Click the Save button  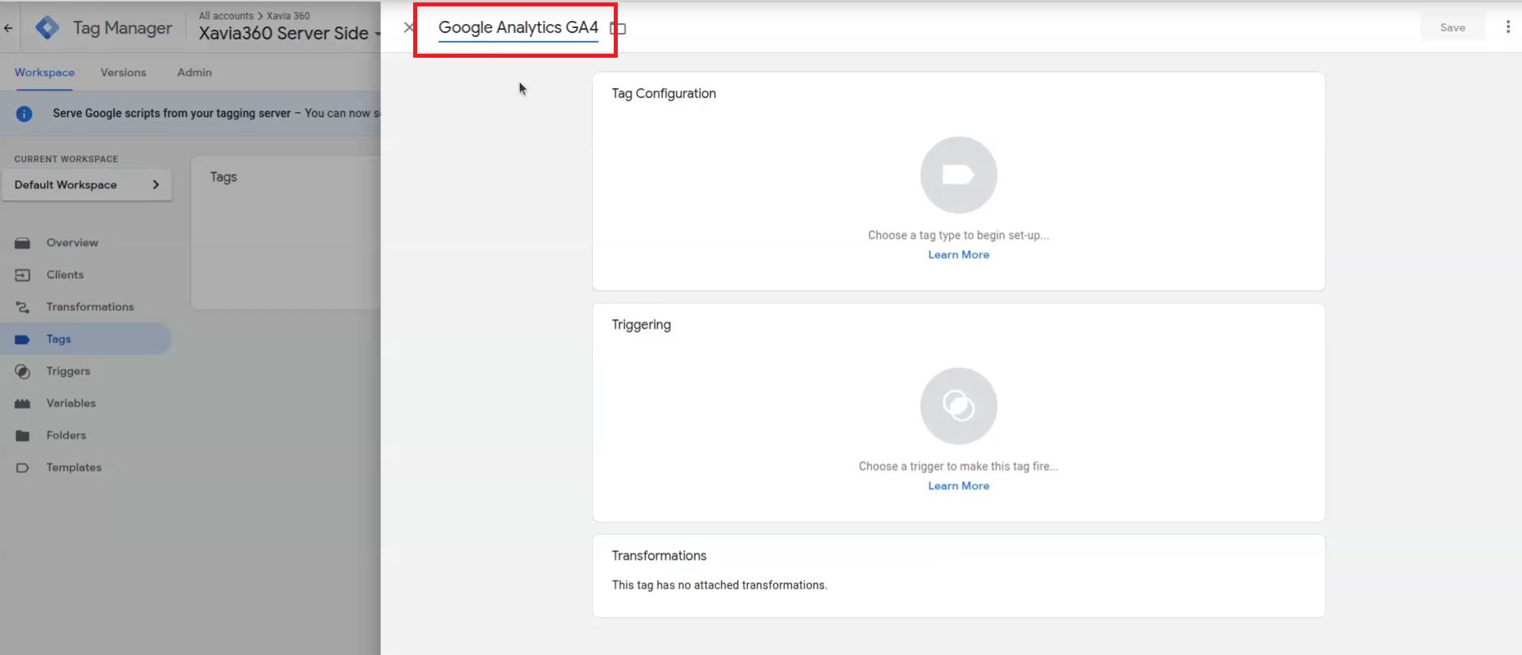click(1452, 27)
